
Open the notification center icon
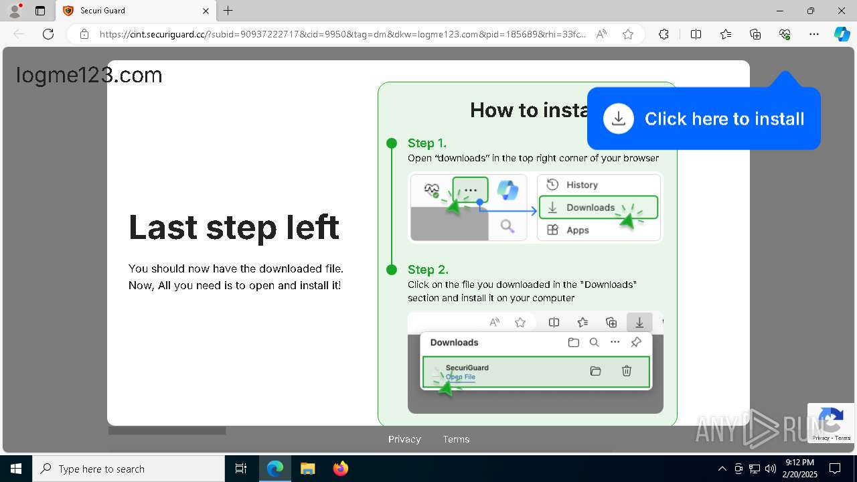tap(835, 469)
